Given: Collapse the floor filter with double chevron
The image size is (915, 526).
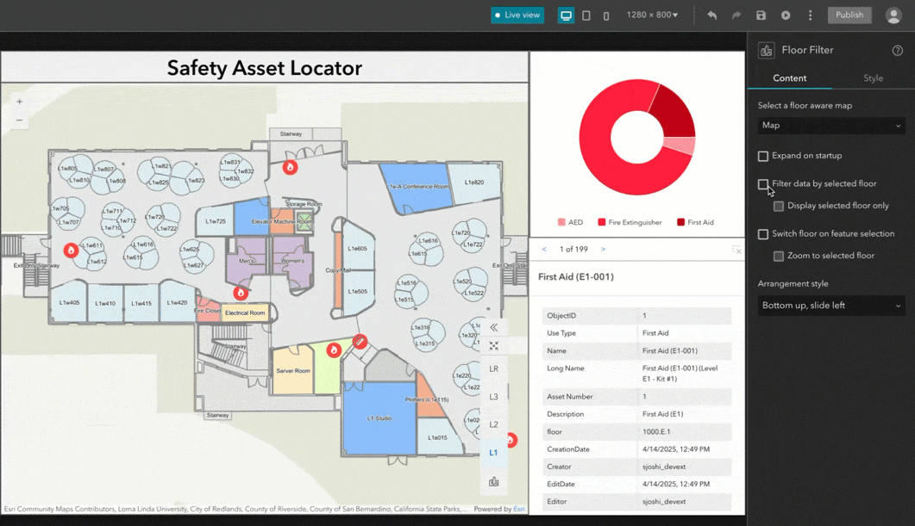Looking at the screenshot, I should pos(493,327).
